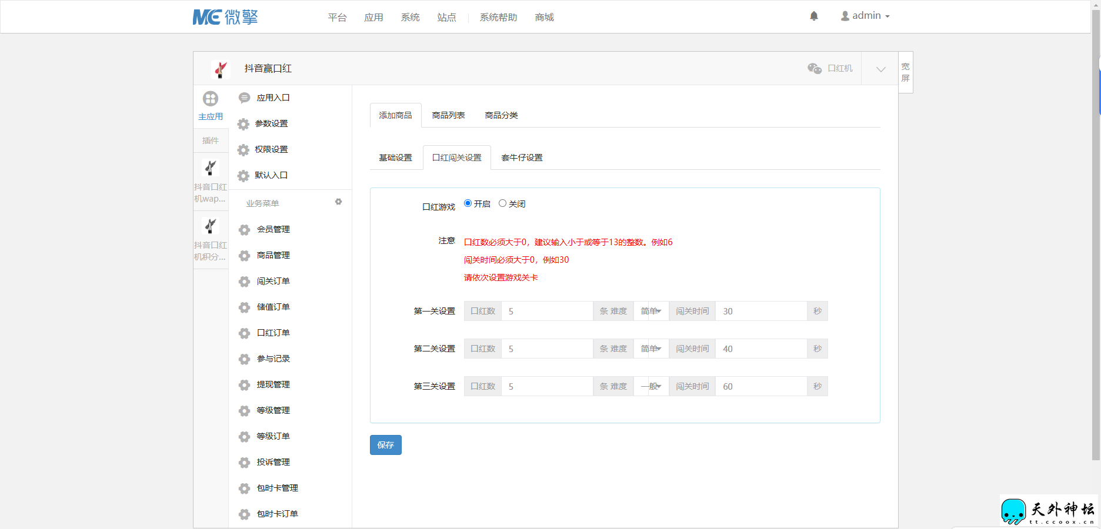Viewport: 1101px width, 529px height.
Task: Expand the admin user menu
Action: [x=865, y=16]
